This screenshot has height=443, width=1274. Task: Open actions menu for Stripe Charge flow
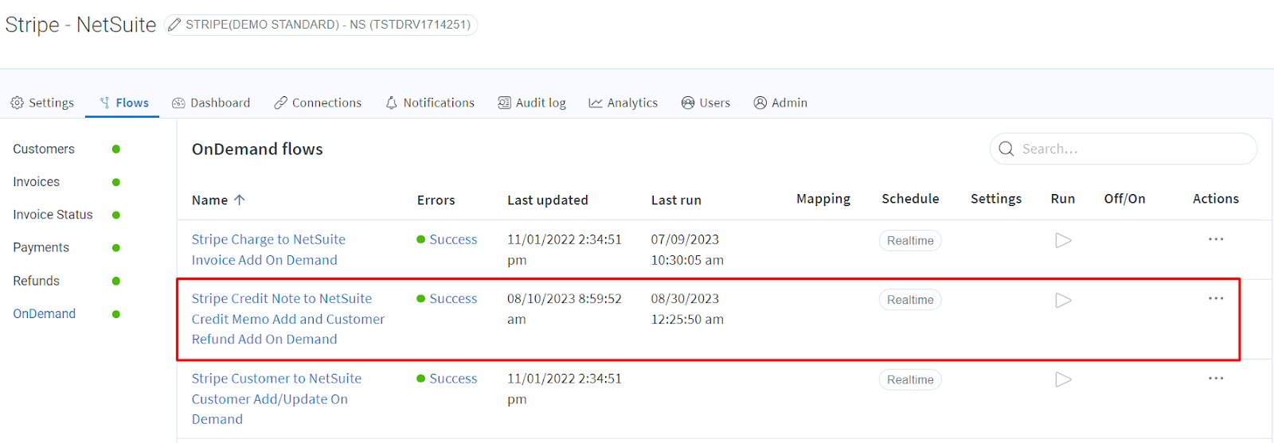point(1216,239)
